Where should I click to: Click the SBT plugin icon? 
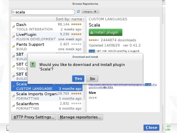coord(14,56)
